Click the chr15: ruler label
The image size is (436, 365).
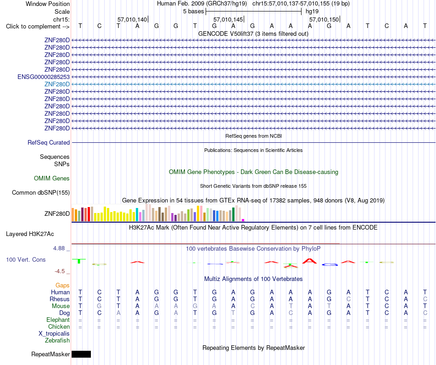coord(61,19)
